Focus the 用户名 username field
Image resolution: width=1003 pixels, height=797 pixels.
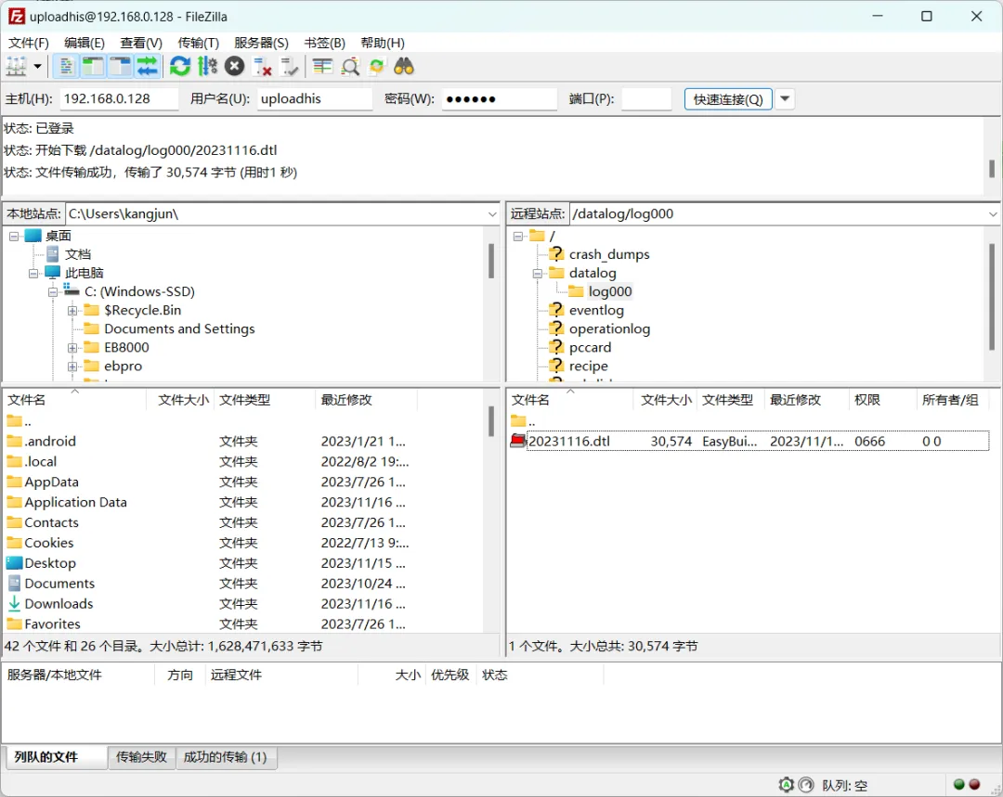[x=315, y=99]
